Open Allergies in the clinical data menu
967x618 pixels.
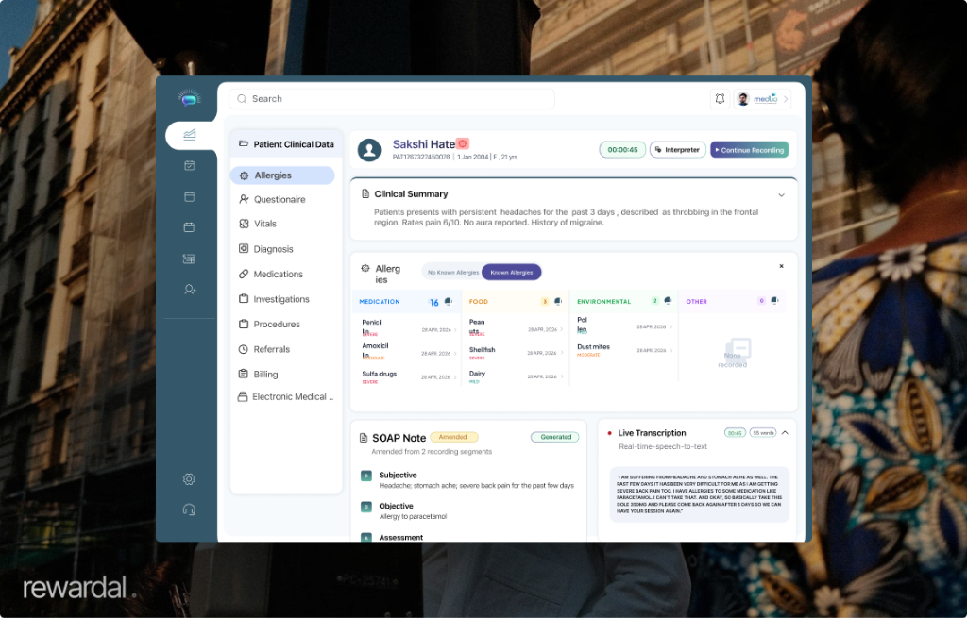point(282,175)
